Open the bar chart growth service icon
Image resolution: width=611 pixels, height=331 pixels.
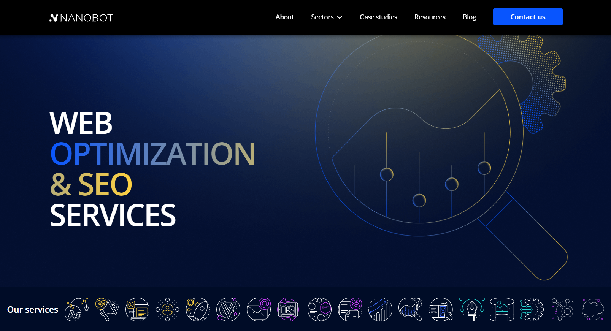pos(380,309)
